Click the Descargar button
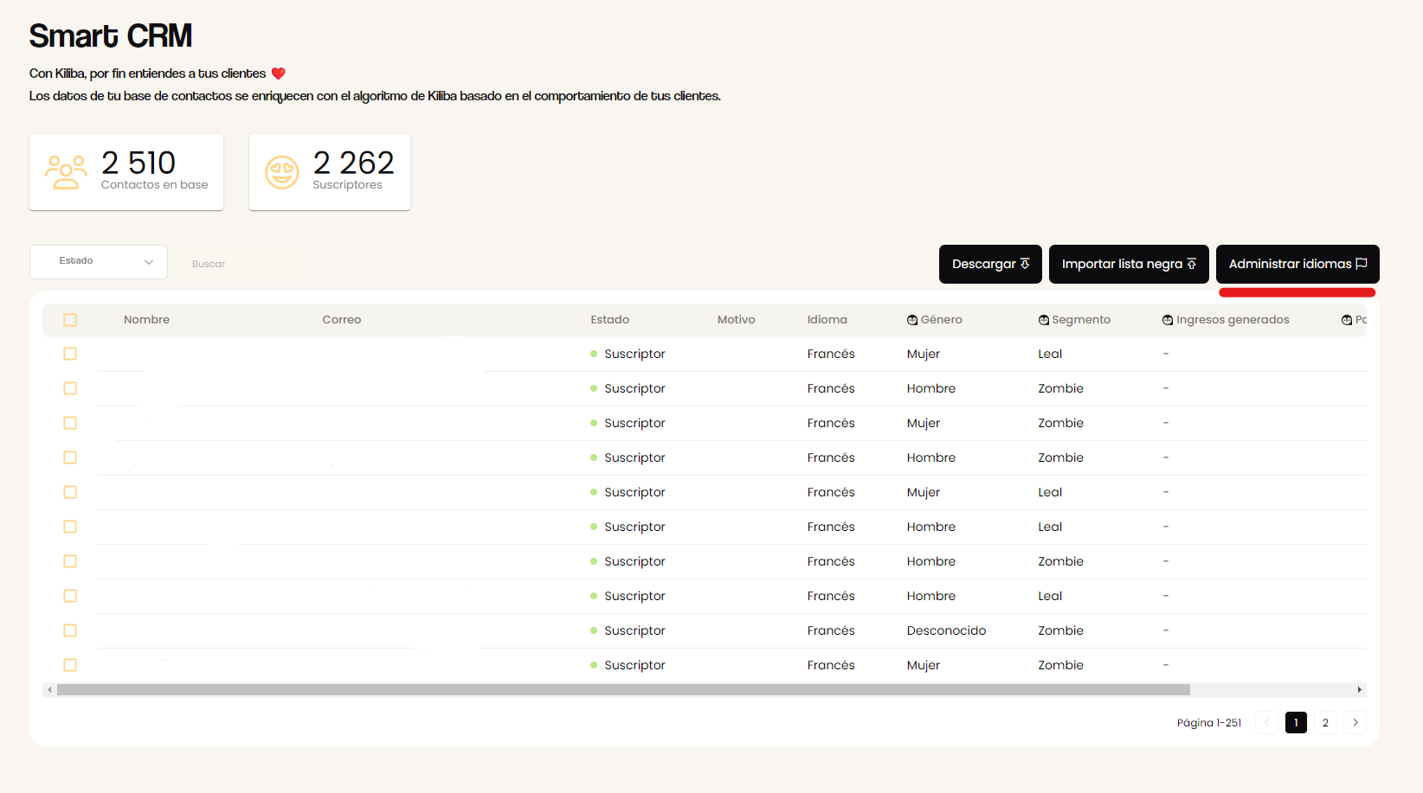The width and height of the screenshot is (1423, 793). [x=990, y=264]
